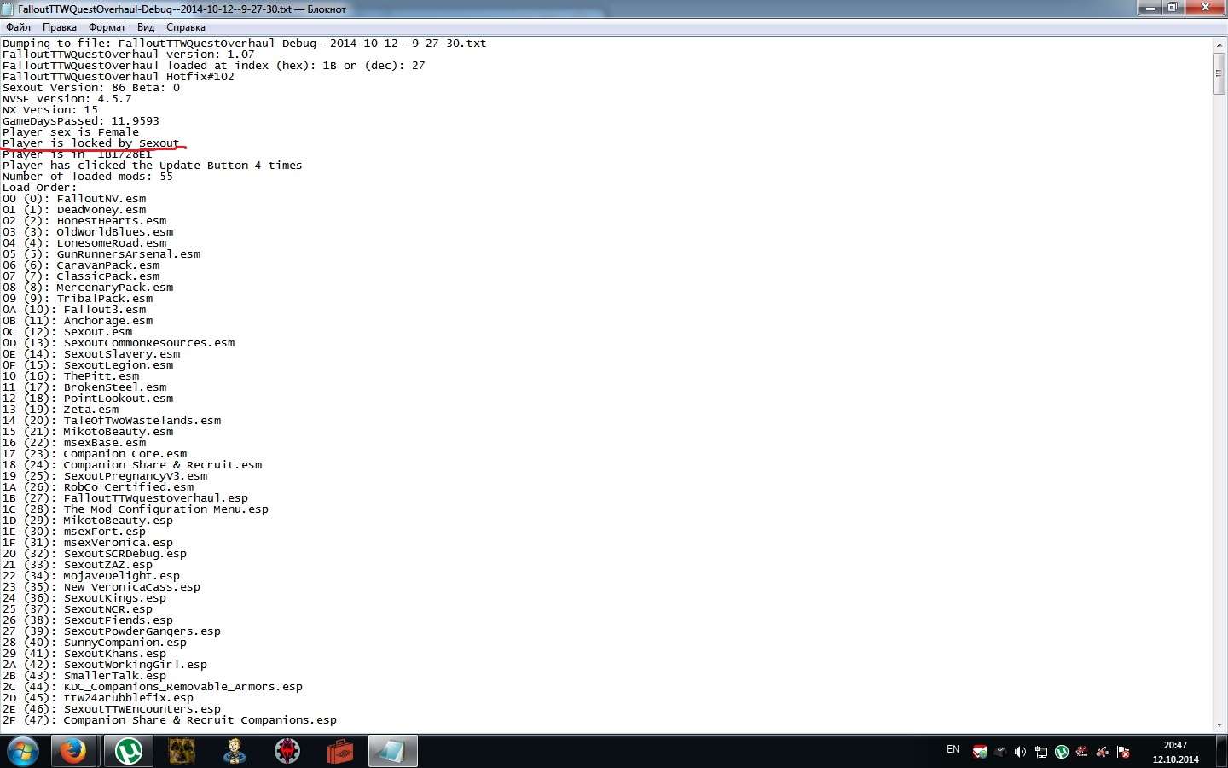This screenshot has height=768, width=1228.
Task: Open the network connection tray icon
Action: (1041, 752)
